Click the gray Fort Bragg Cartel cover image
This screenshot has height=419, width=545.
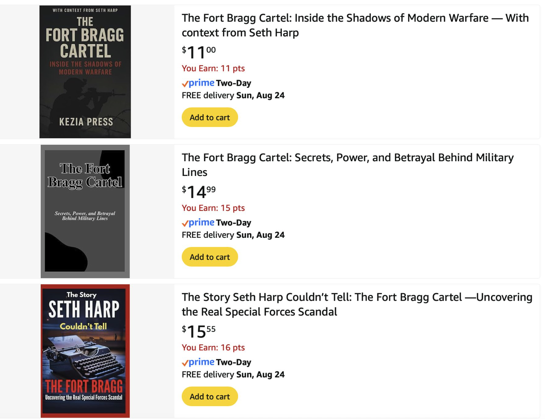(x=85, y=211)
